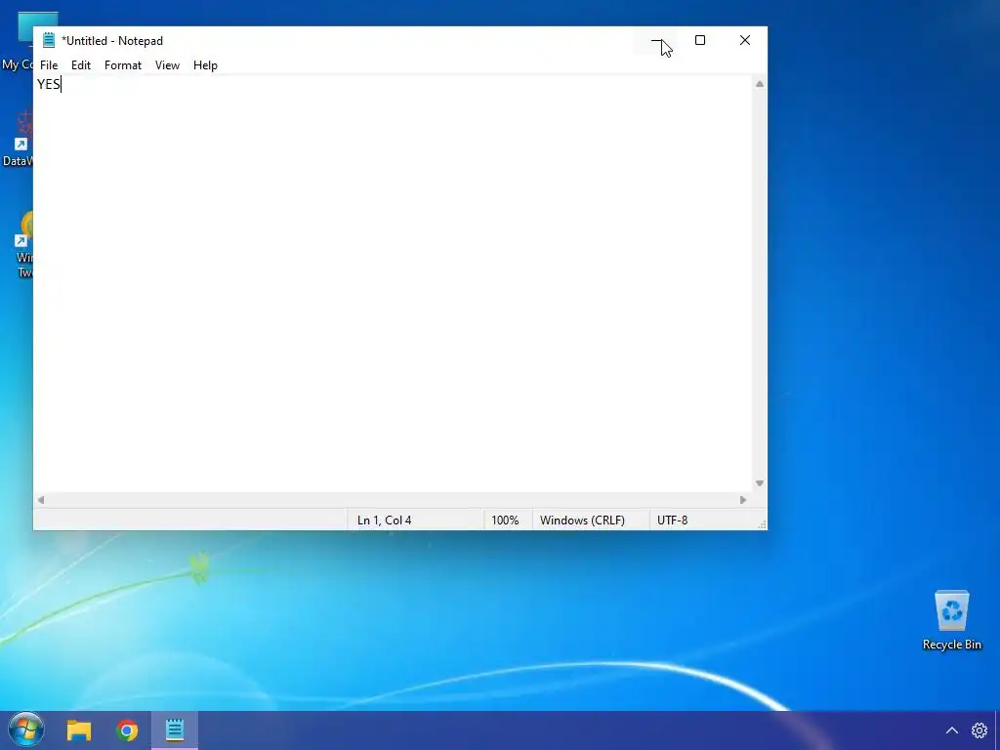This screenshot has width=1000, height=750.
Task: Open the Format menu
Action: click(x=122, y=65)
